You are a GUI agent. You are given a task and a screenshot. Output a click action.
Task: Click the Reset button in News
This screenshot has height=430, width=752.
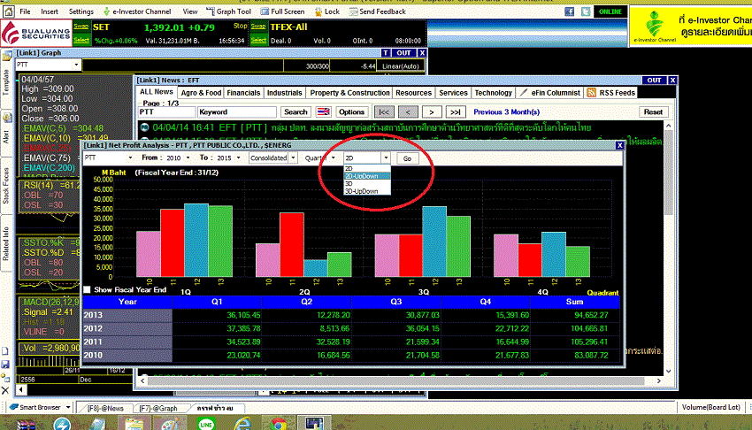pyautogui.click(x=653, y=111)
